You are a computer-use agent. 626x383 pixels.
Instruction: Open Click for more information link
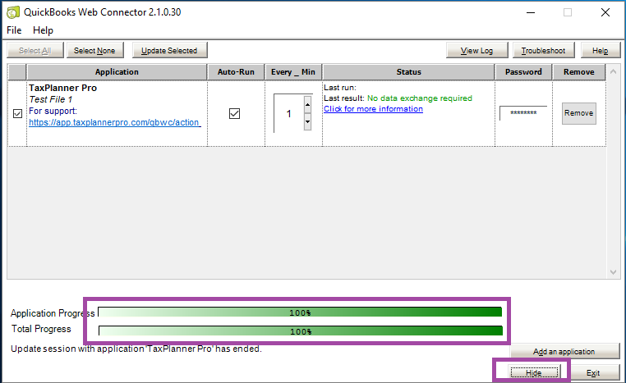click(x=373, y=109)
